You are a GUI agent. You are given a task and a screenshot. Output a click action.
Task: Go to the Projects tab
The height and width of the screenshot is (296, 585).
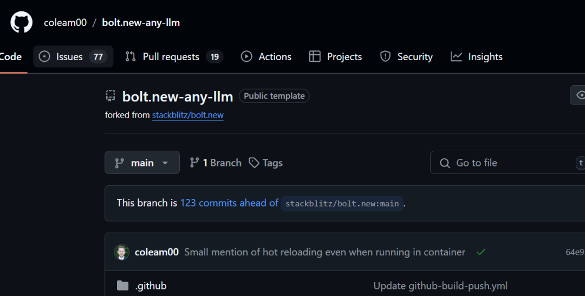click(x=335, y=57)
